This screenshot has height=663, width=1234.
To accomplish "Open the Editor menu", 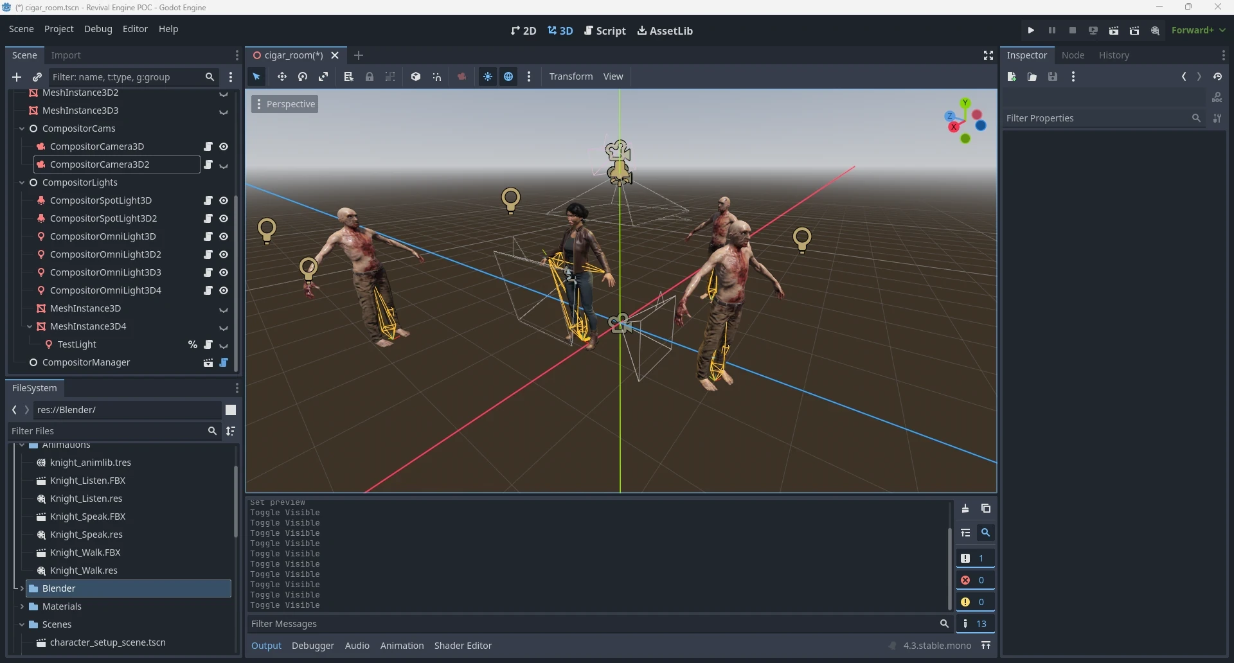I will tap(135, 29).
